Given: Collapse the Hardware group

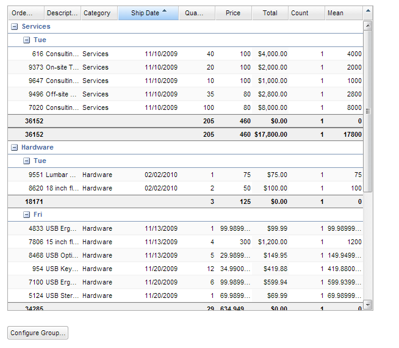Looking at the screenshot, I should point(14,148).
